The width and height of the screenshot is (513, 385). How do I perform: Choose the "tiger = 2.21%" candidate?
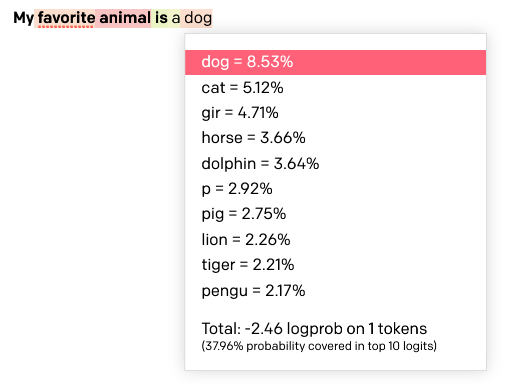pos(247,264)
